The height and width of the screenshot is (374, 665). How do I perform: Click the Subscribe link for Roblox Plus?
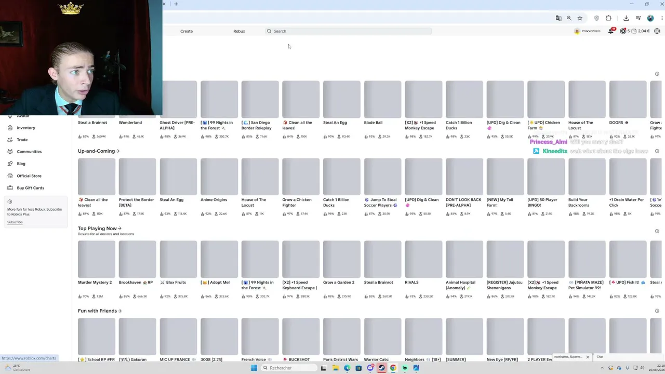(x=15, y=222)
